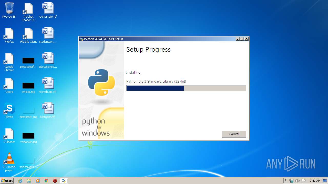328x184 pixels.
Task: Select the discussionse… document icon
Action: pyautogui.click(x=48, y=61)
